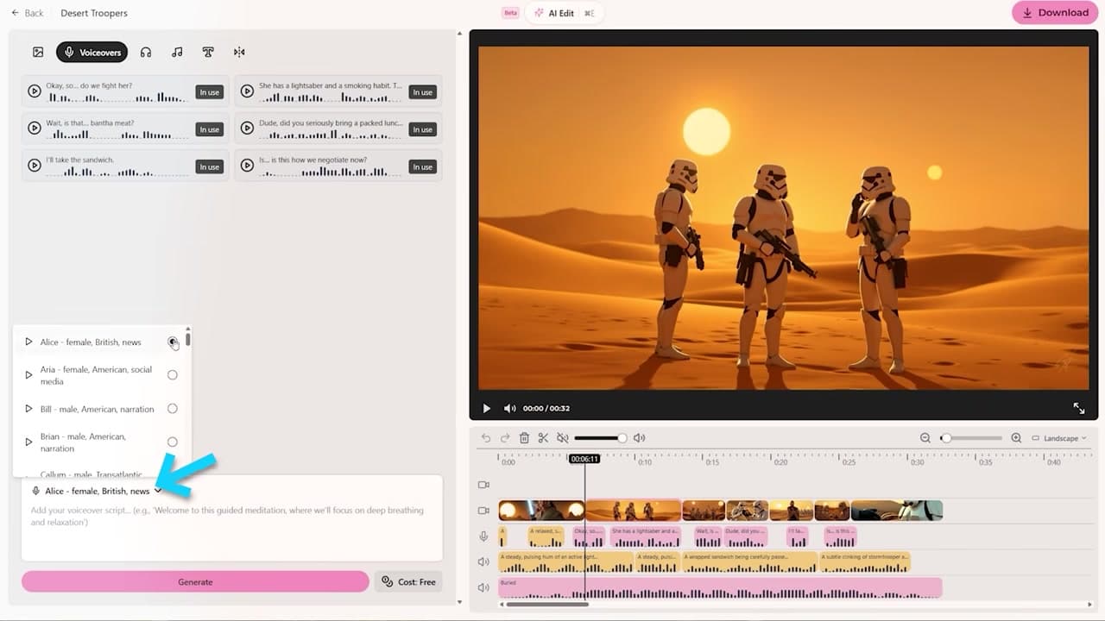Play 'She has a lightsaber' voiceover
The height and width of the screenshot is (621, 1105).
[247, 91]
